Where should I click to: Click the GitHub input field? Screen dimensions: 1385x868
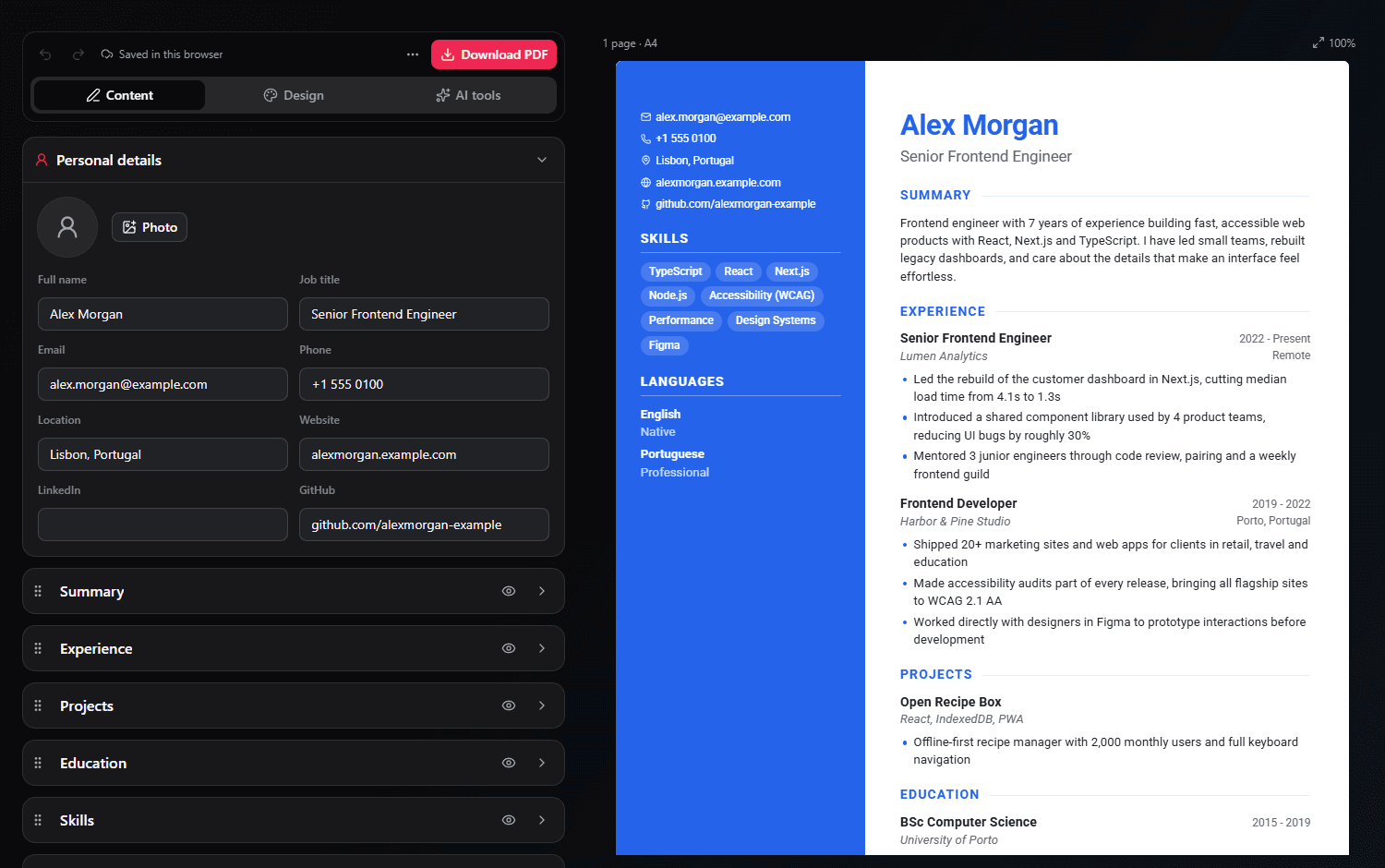pyautogui.click(x=424, y=524)
